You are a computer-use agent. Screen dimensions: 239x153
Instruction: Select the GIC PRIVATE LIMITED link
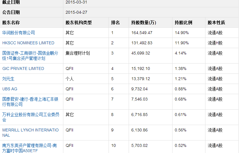[x=23, y=68]
